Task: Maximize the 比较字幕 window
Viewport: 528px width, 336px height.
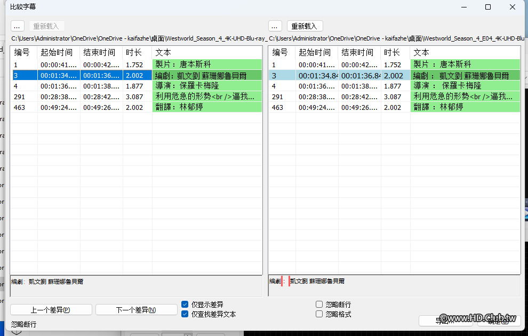Action: pyautogui.click(x=488, y=7)
